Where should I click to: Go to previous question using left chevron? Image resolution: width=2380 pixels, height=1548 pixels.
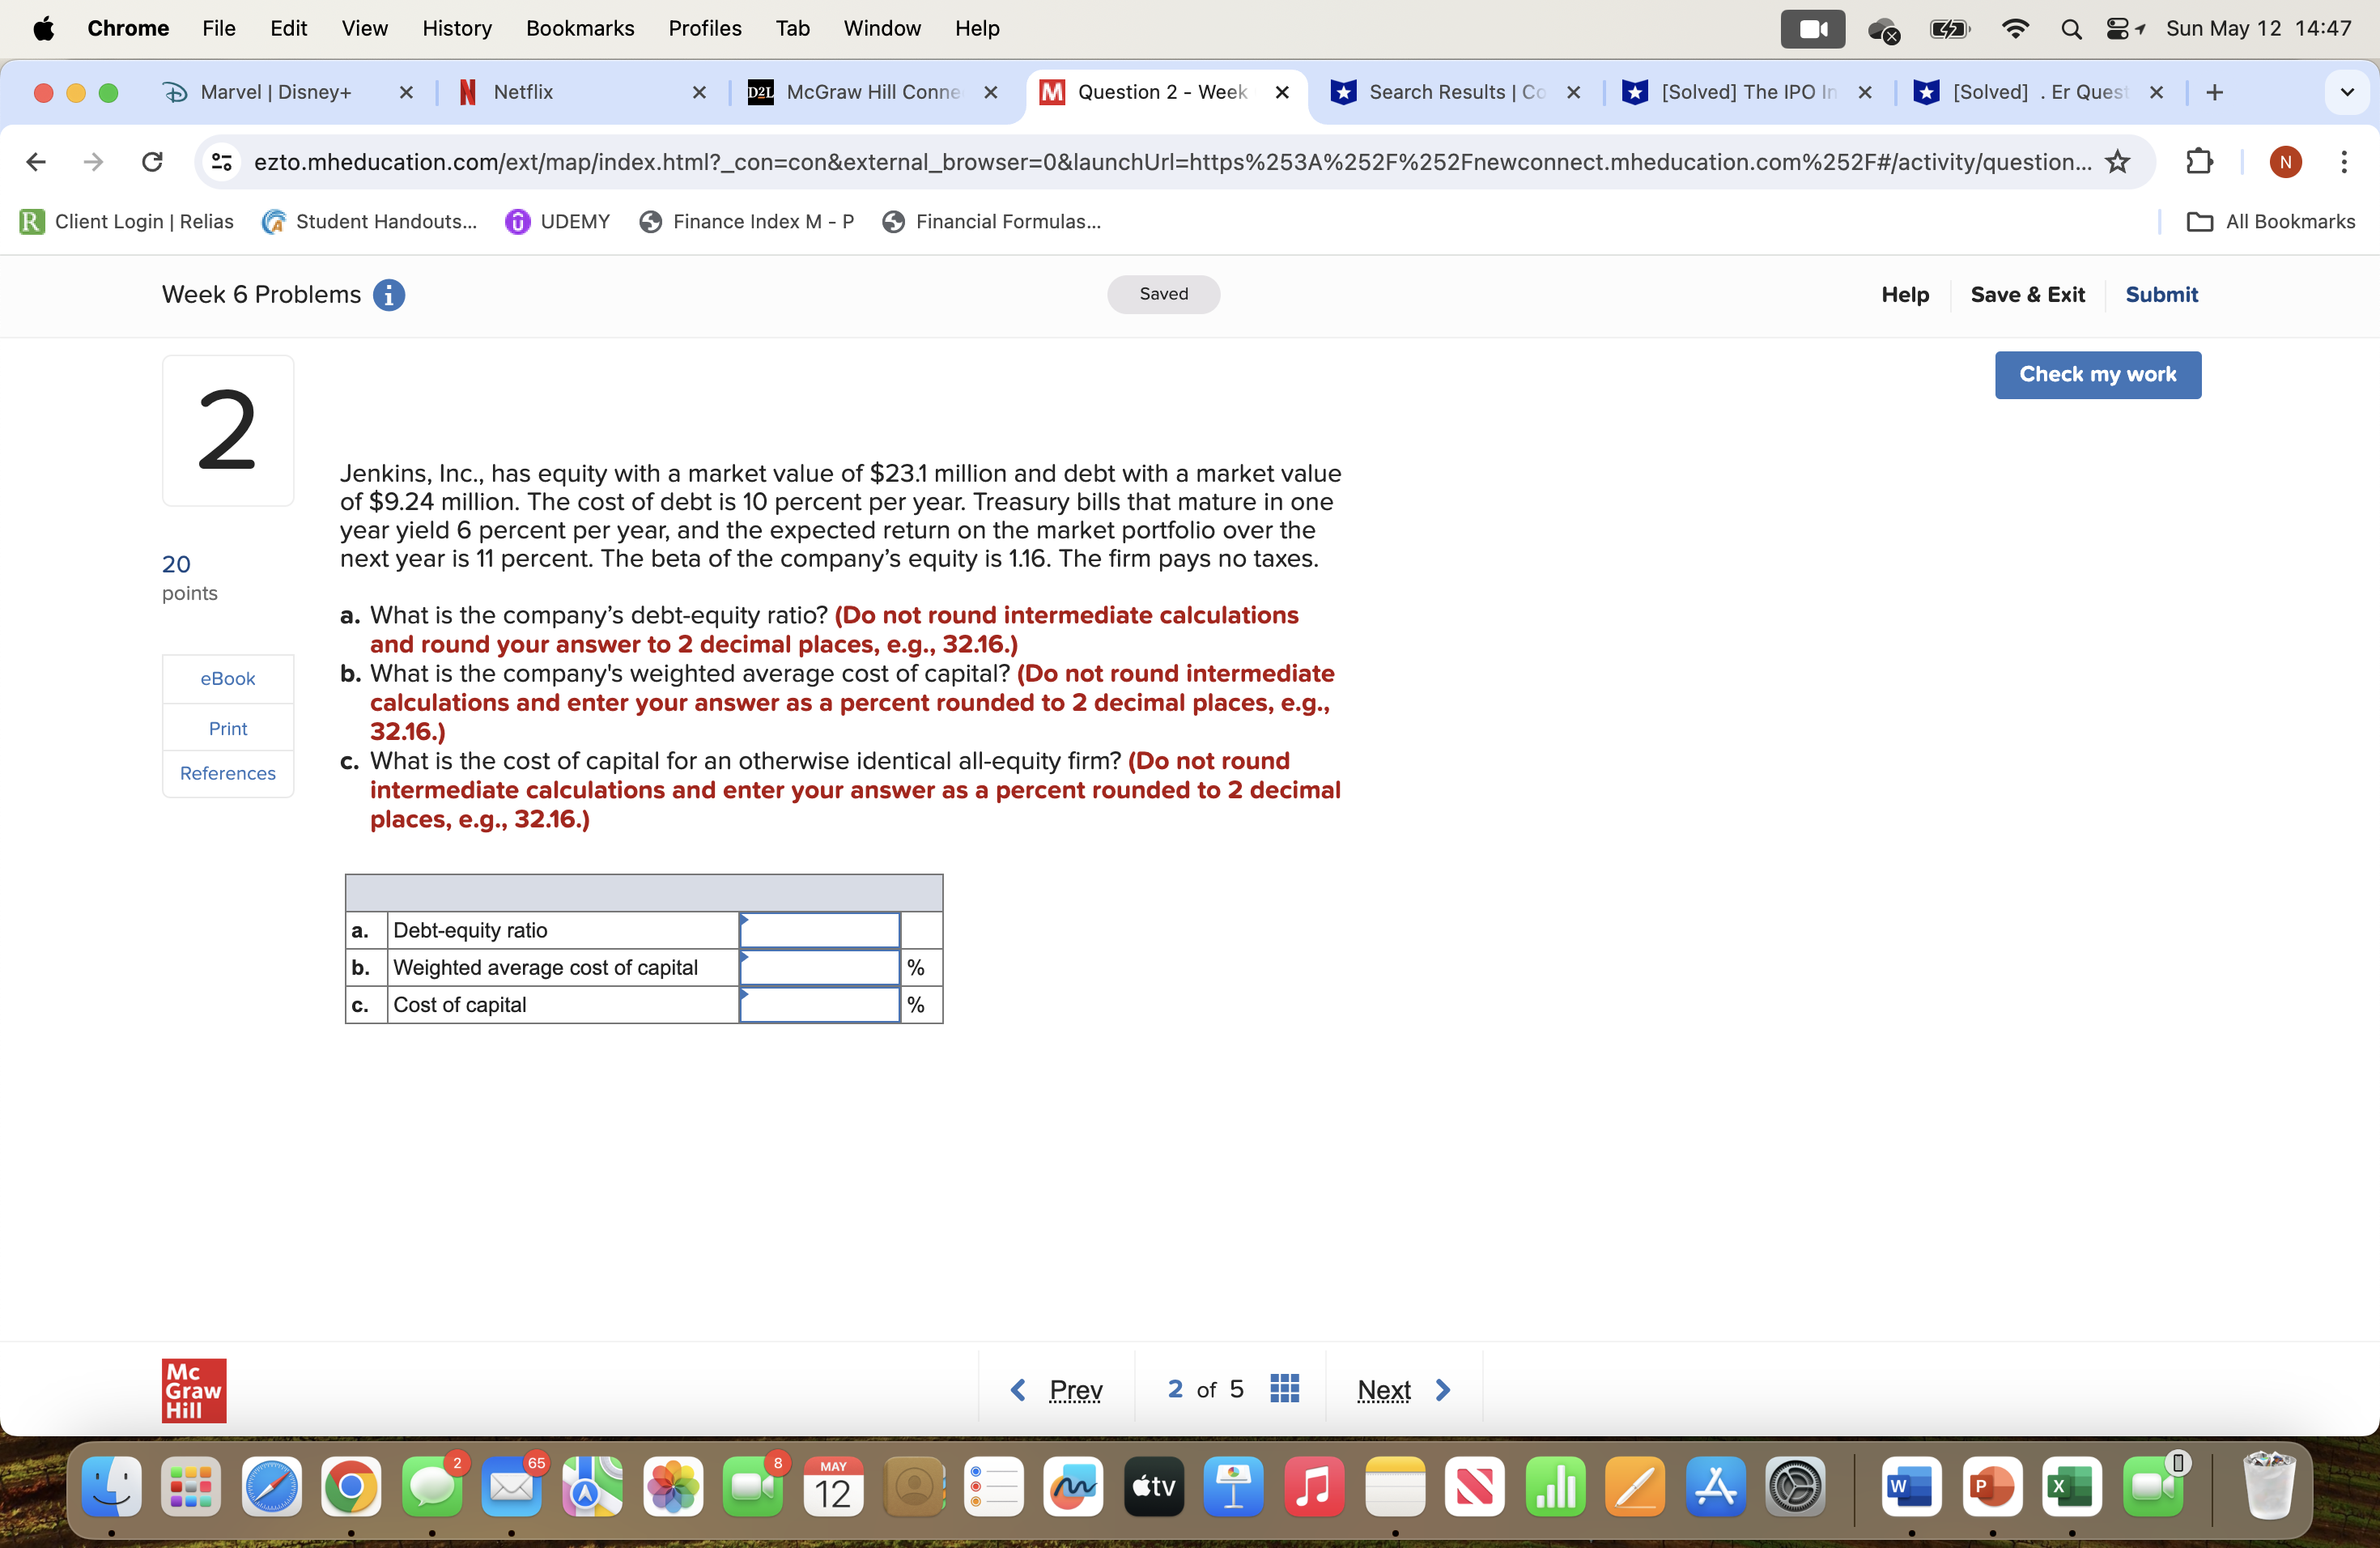1018,1390
